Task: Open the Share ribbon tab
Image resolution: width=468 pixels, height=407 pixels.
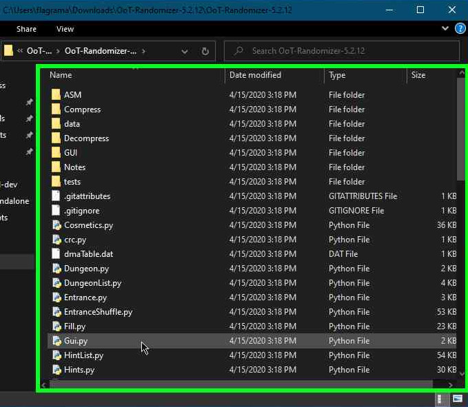Action: [27, 29]
